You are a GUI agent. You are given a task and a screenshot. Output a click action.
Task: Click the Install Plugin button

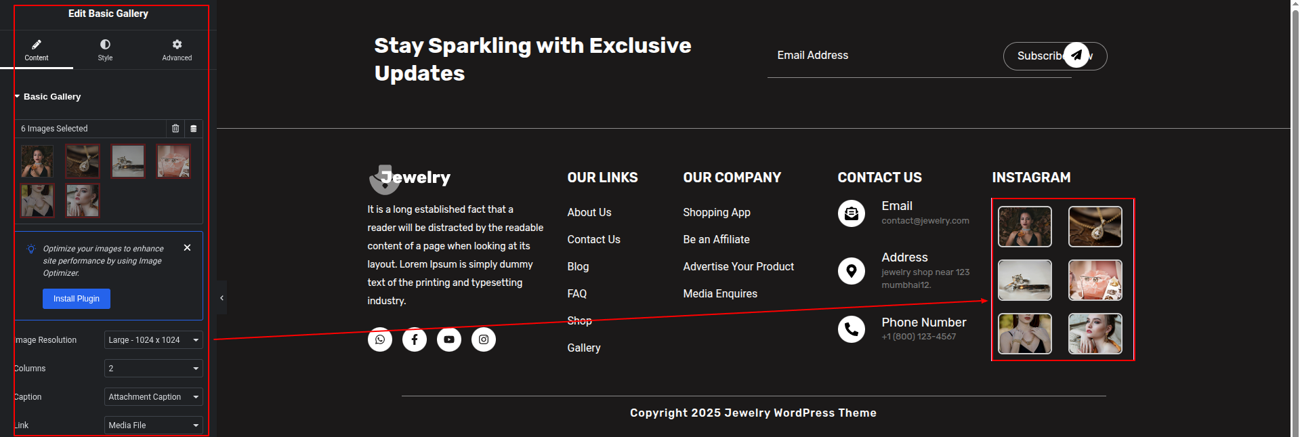77,299
